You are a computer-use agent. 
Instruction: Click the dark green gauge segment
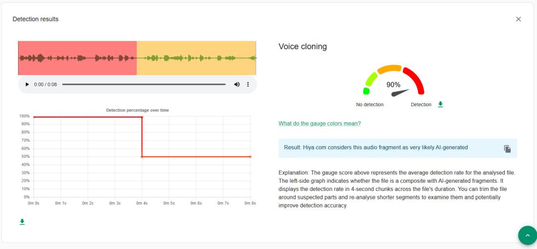(x=367, y=91)
